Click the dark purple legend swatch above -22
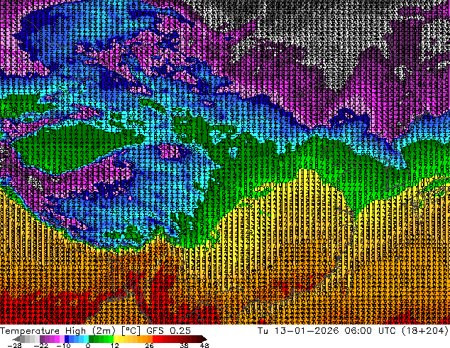The image size is (450, 348). [x=42, y=339]
